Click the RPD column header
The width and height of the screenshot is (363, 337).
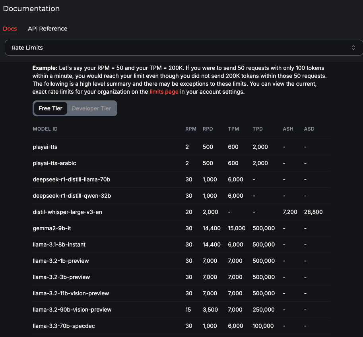(208, 129)
